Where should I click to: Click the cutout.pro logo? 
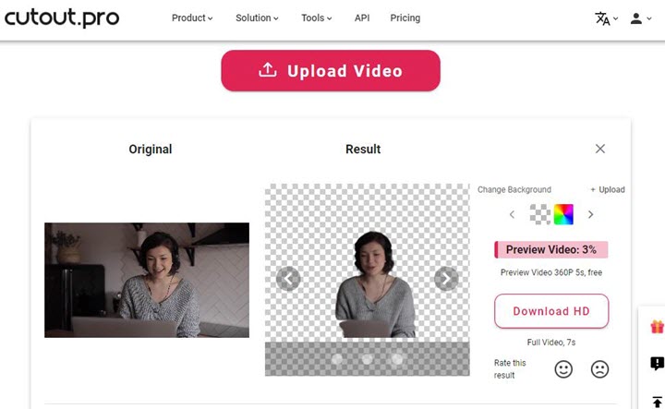(x=62, y=18)
